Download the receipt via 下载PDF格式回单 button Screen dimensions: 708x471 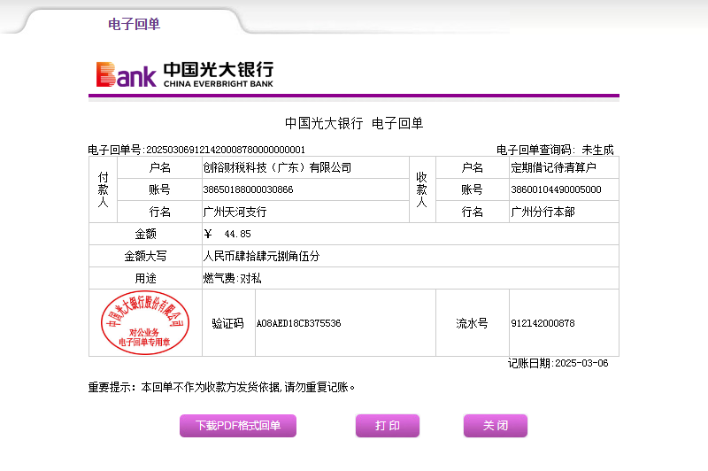point(238,426)
